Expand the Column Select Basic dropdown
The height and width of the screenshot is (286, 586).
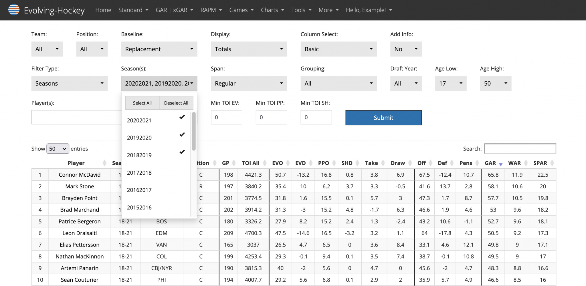[338, 49]
